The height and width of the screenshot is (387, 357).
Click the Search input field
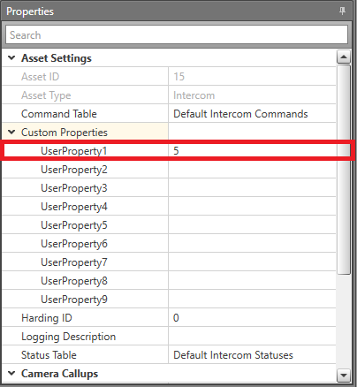[177, 35]
